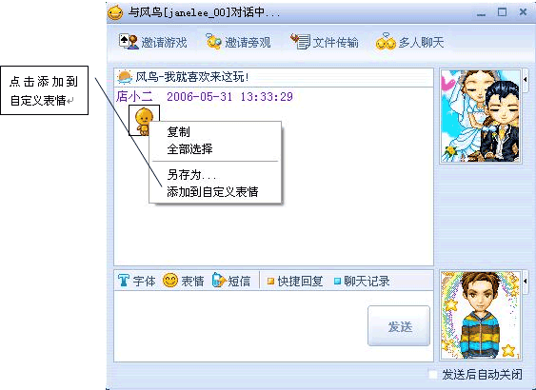Click the 发送 send button
The image size is (536, 390).
coord(399,326)
